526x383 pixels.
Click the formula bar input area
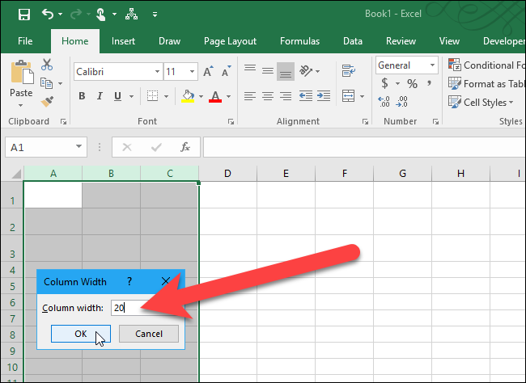click(x=364, y=147)
